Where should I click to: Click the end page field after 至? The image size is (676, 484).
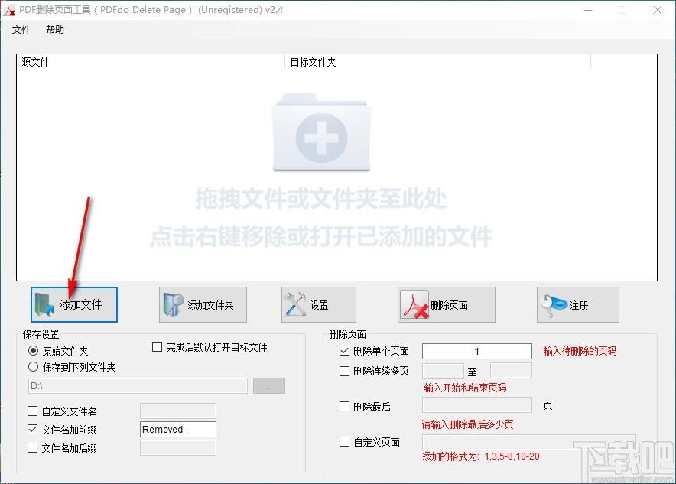(x=511, y=371)
